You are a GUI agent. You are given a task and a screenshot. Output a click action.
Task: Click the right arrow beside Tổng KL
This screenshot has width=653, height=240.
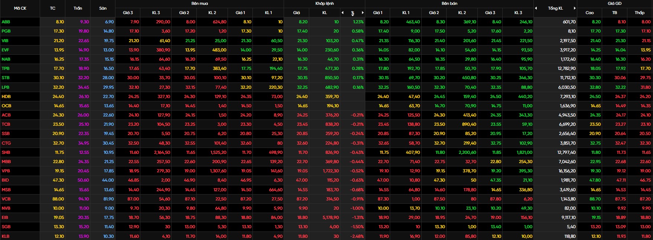(x=575, y=8)
